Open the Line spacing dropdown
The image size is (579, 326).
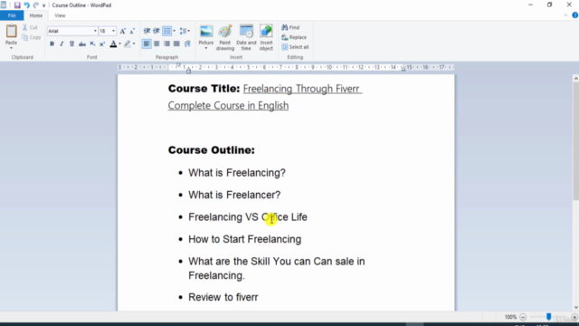coord(185,31)
